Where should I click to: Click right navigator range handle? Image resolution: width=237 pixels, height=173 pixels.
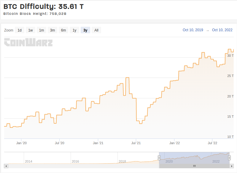coord(229,158)
